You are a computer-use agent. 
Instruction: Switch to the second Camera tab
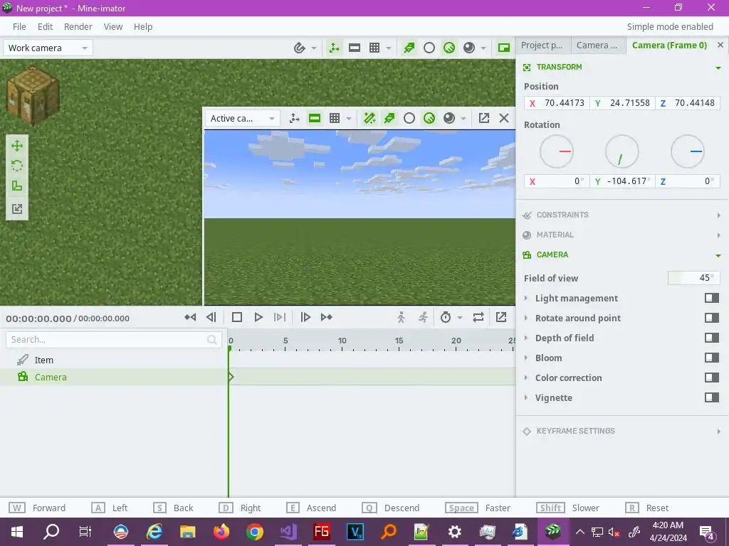click(x=598, y=45)
